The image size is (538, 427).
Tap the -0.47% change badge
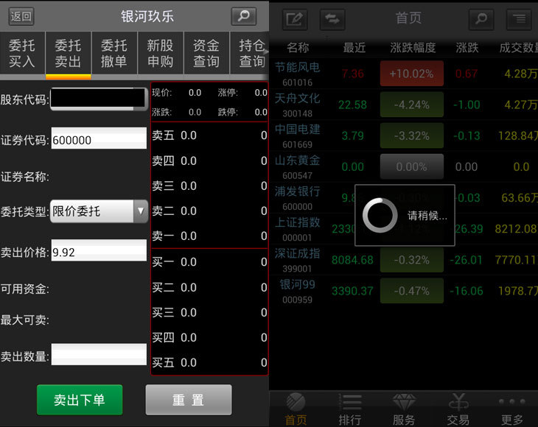point(412,291)
